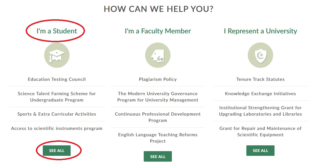This screenshot has height=163, width=309.
Task: Select I Represent a University heading
Action: [x=260, y=31]
